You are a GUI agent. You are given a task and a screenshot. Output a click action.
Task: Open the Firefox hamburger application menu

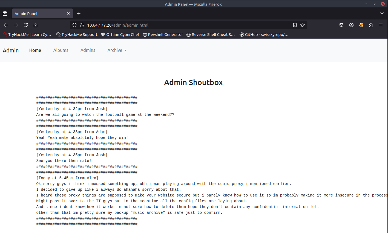pos(381,25)
